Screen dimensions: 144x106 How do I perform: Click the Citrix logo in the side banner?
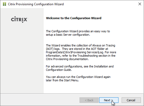coord(19,19)
